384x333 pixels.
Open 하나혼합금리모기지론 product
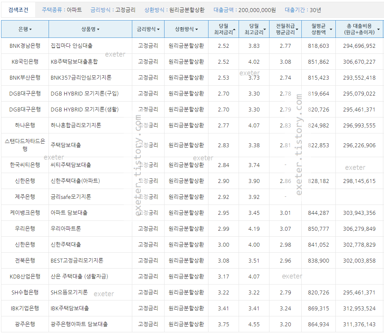(x=76, y=125)
